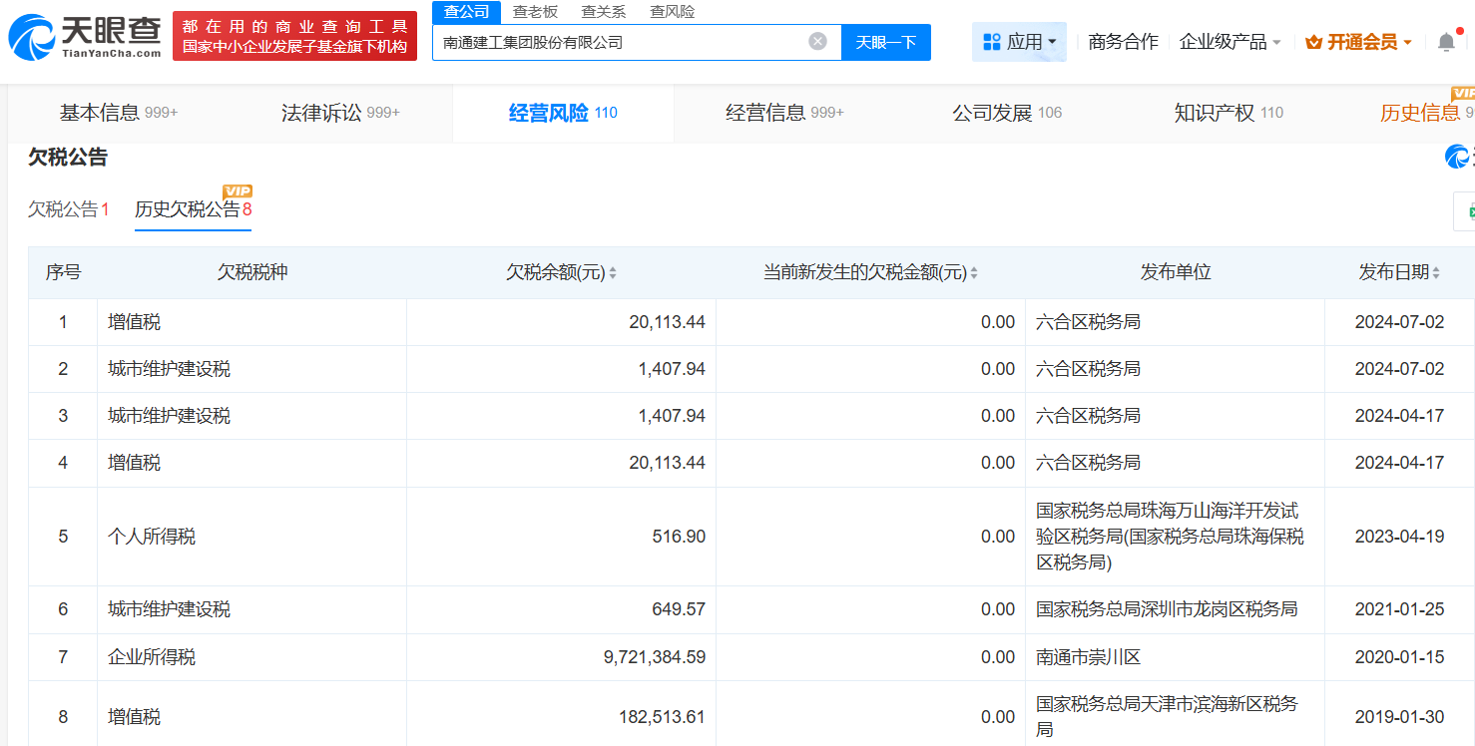Clear the search box text

click(x=817, y=42)
